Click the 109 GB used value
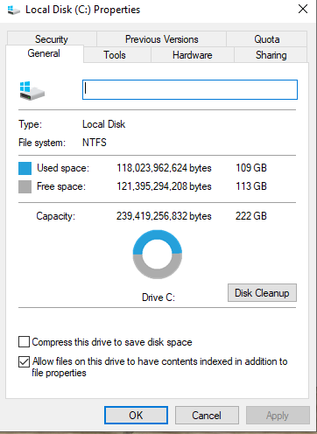Viewport: 317px width, 434px height. point(251,168)
